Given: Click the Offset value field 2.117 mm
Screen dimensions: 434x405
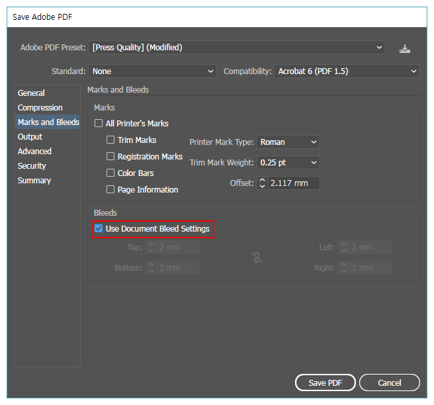Looking at the screenshot, I should pyautogui.click(x=294, y=183).
